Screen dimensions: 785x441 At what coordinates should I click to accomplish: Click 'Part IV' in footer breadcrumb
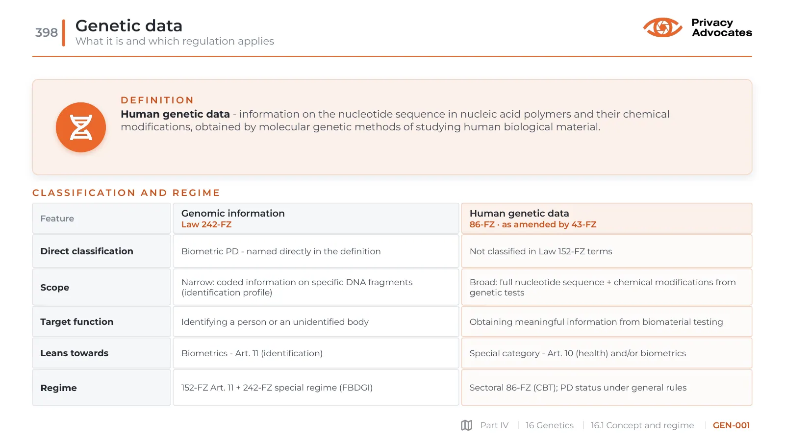coord(494,425)
